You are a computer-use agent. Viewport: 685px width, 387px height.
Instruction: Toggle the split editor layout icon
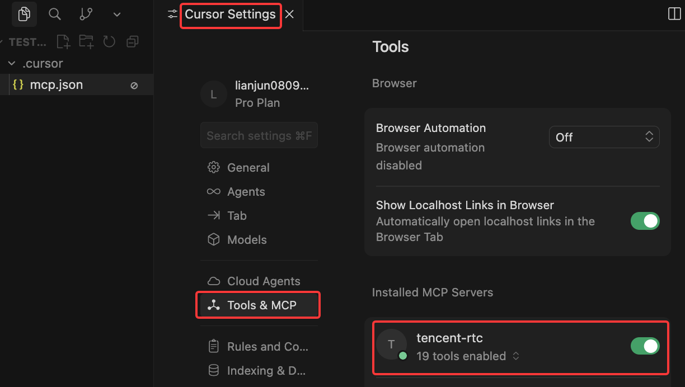[x=674, y=14]
